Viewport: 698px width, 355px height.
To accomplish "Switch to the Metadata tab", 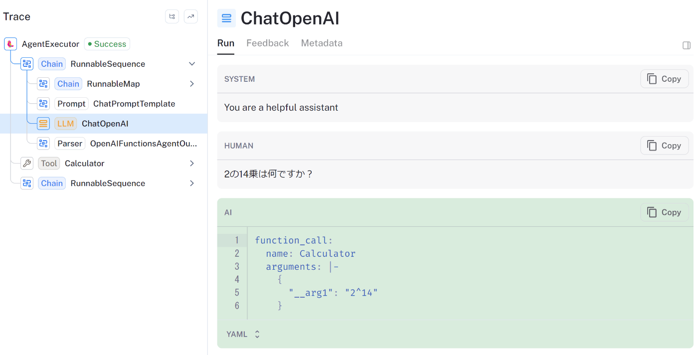I will click(x=322, y=43).
